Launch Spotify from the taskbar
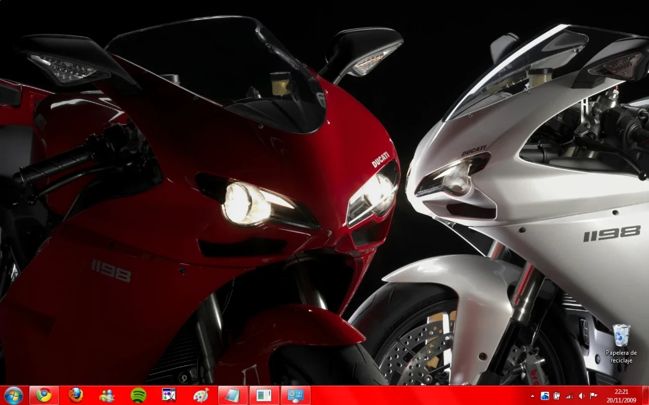 pos(138,395)
